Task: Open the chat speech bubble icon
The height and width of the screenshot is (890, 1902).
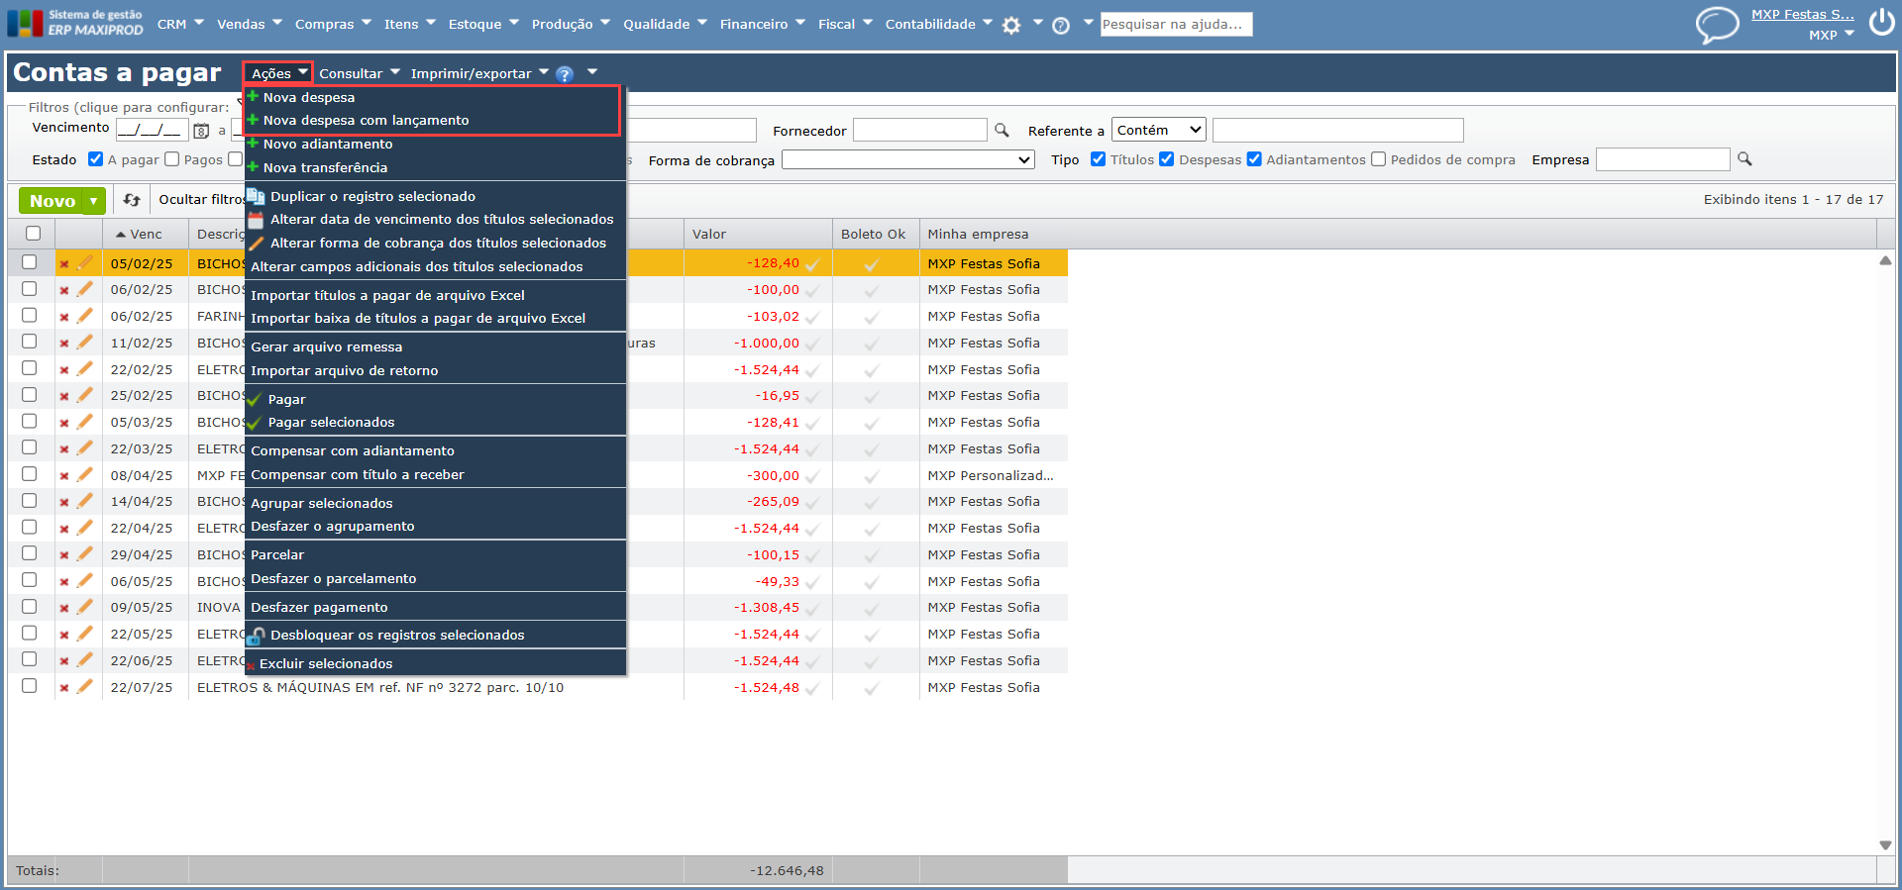Action: click(x=1717, y=24)
